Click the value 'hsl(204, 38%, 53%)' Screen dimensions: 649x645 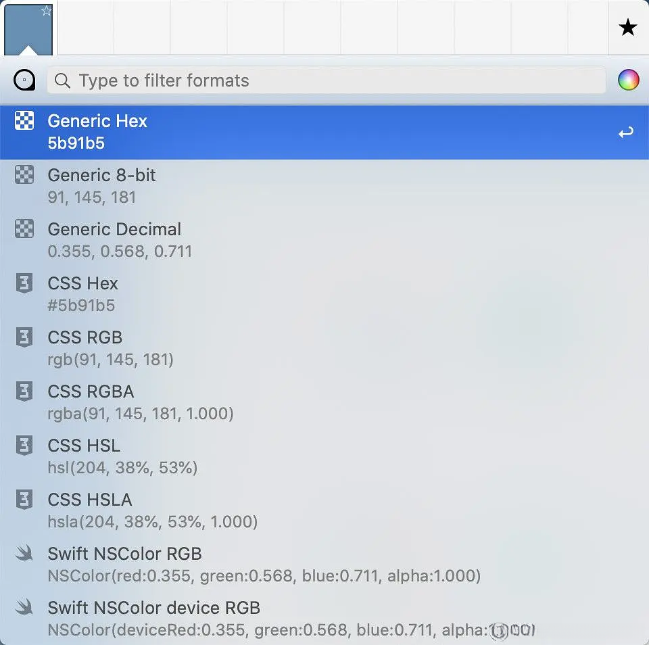tap(122, 468)
